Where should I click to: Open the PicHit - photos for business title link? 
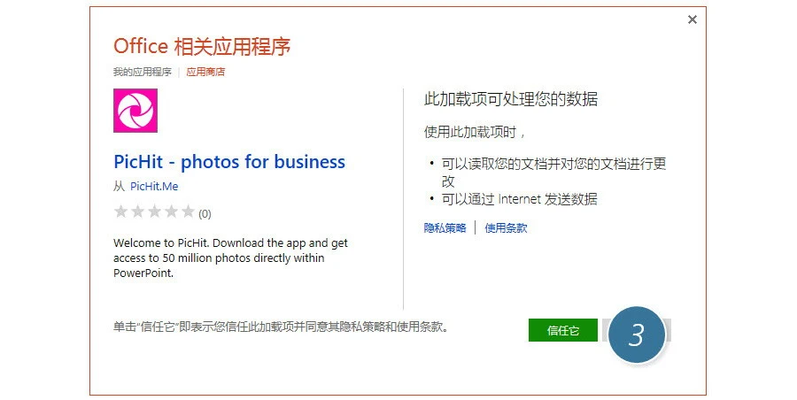(x=229, y=162)
